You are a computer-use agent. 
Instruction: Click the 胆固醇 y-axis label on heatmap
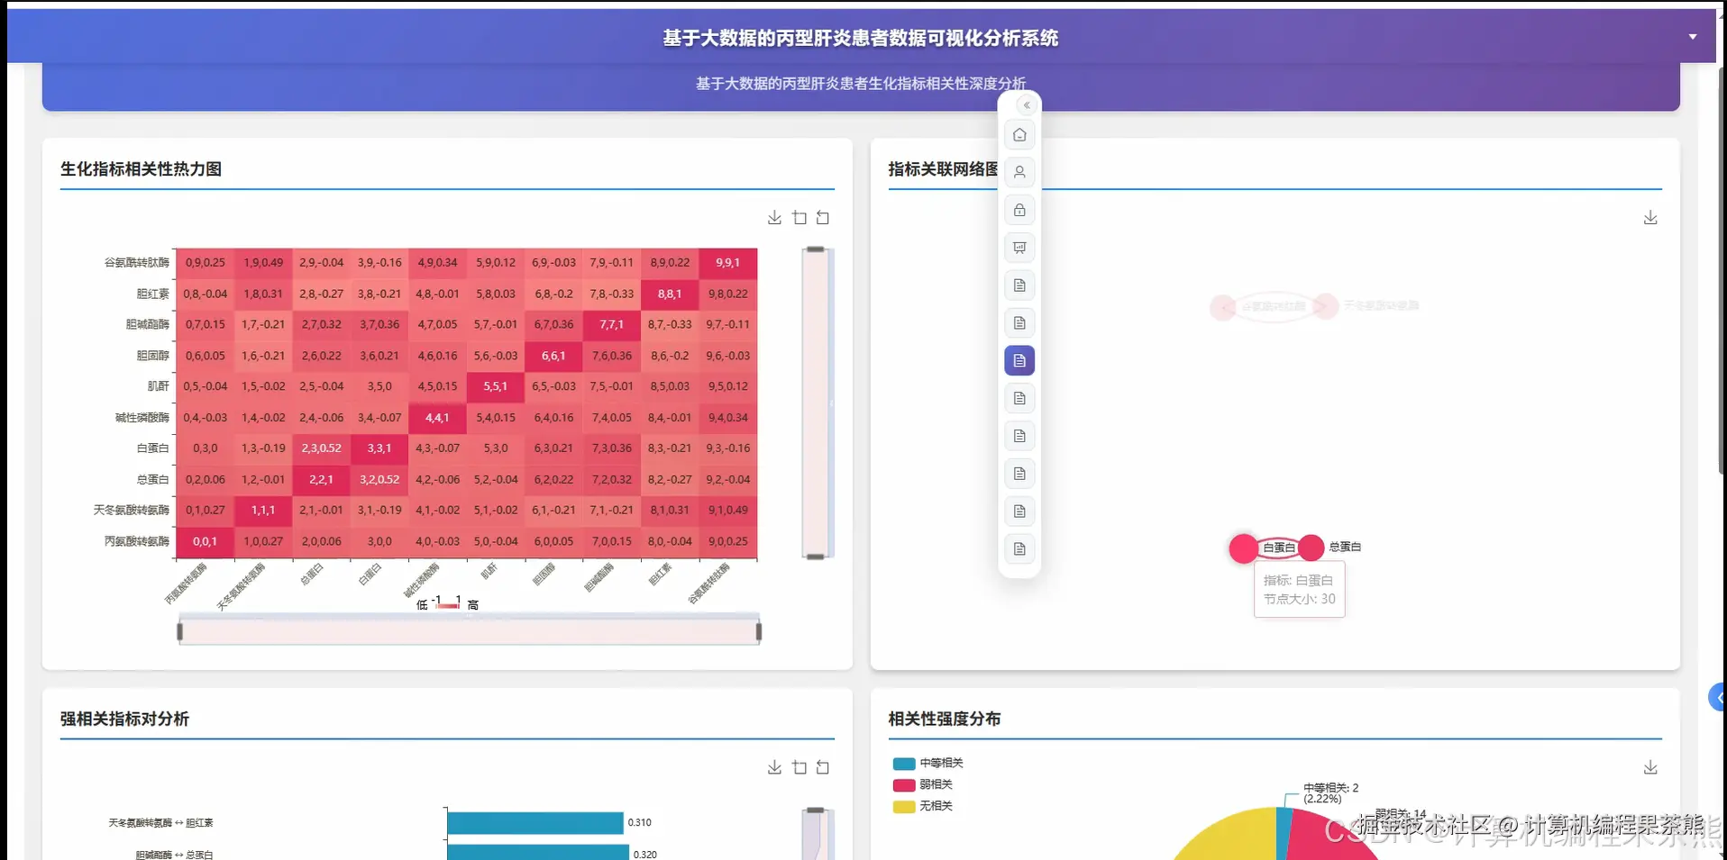[153, 356]
